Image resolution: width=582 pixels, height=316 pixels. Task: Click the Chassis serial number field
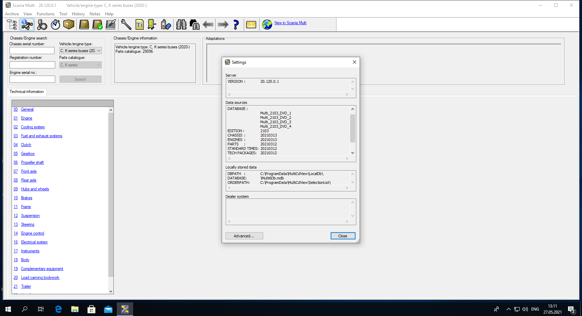click(x=32, y=50)
